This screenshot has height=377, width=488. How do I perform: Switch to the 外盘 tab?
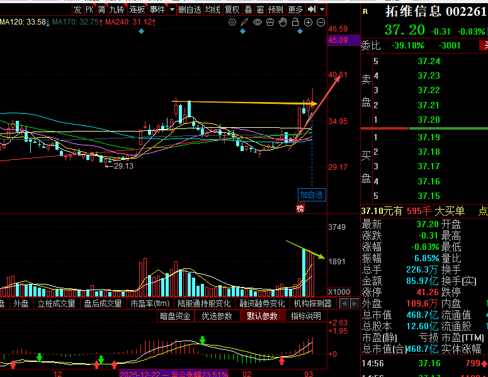[x=21, y=303]
